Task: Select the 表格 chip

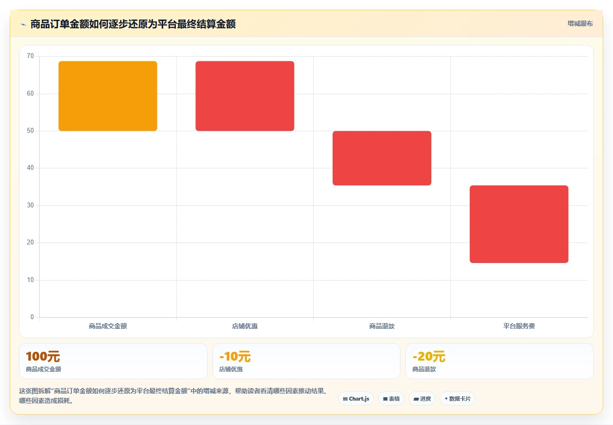Action: click(x=391, y=399)
